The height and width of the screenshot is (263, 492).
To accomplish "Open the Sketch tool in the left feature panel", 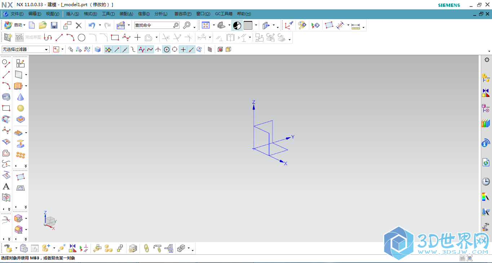I will 21,63.
